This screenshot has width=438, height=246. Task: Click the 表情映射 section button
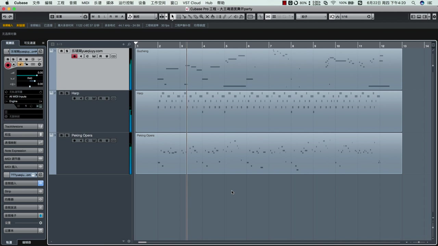[x=24, y=142]
